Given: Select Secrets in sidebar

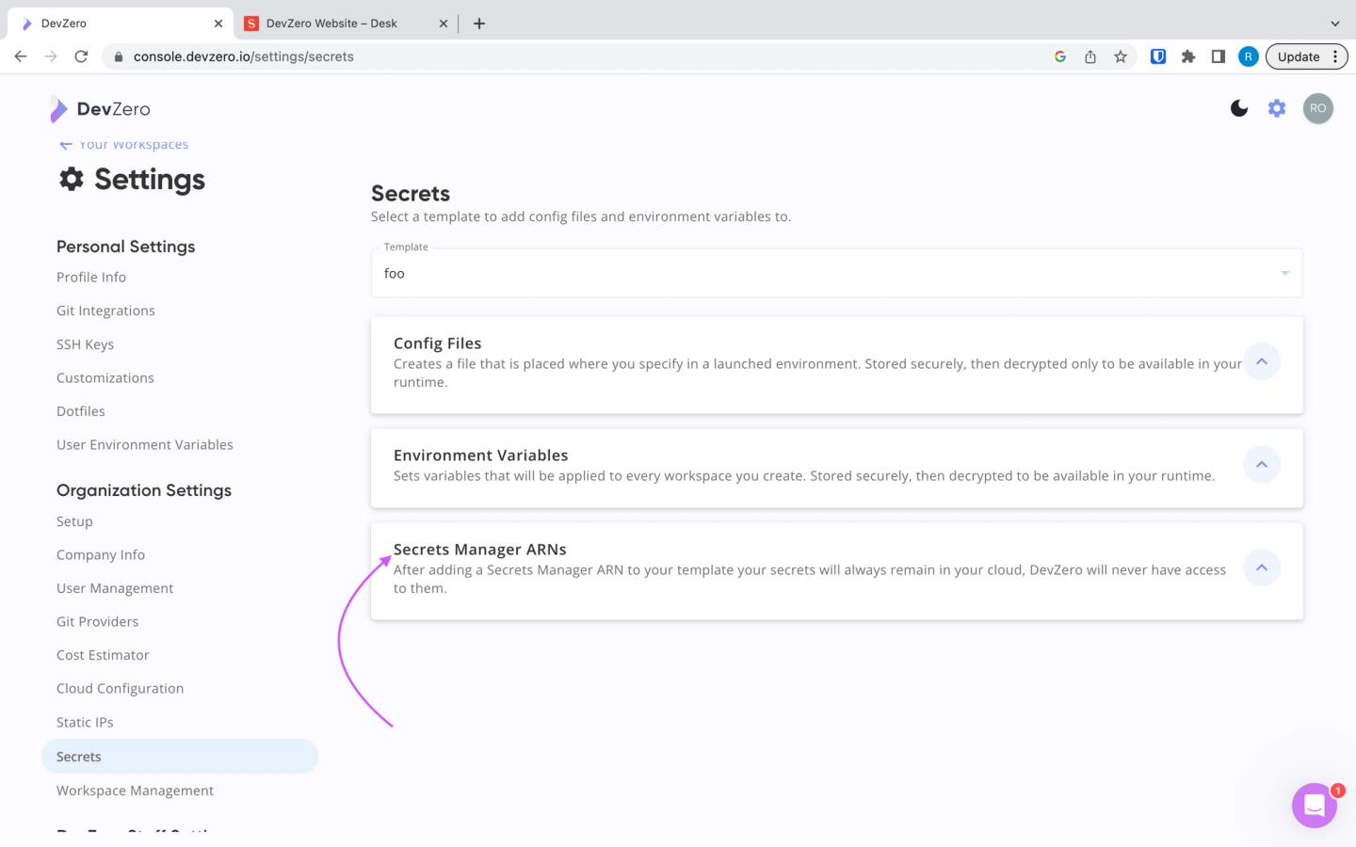Looking at the screenshot, I should [x=180, y=757].
